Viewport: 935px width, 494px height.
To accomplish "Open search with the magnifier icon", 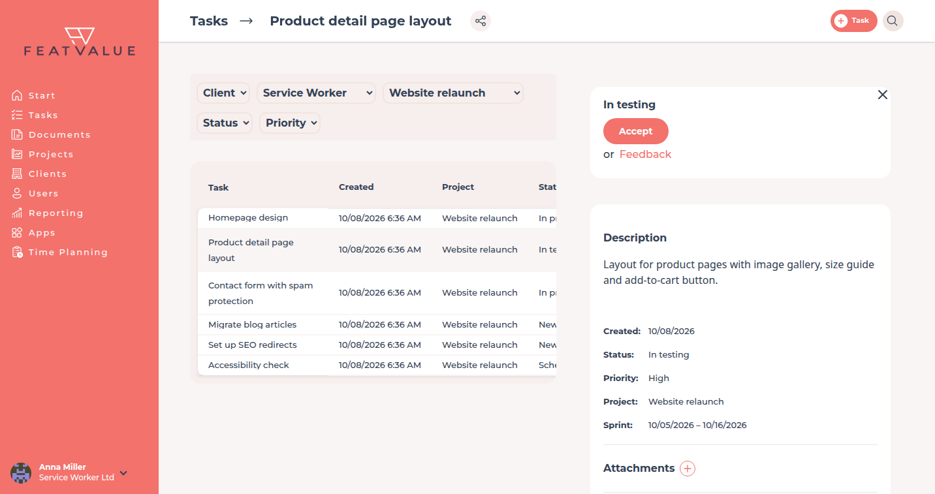I will pyautogui.click(x=893, y=21).
